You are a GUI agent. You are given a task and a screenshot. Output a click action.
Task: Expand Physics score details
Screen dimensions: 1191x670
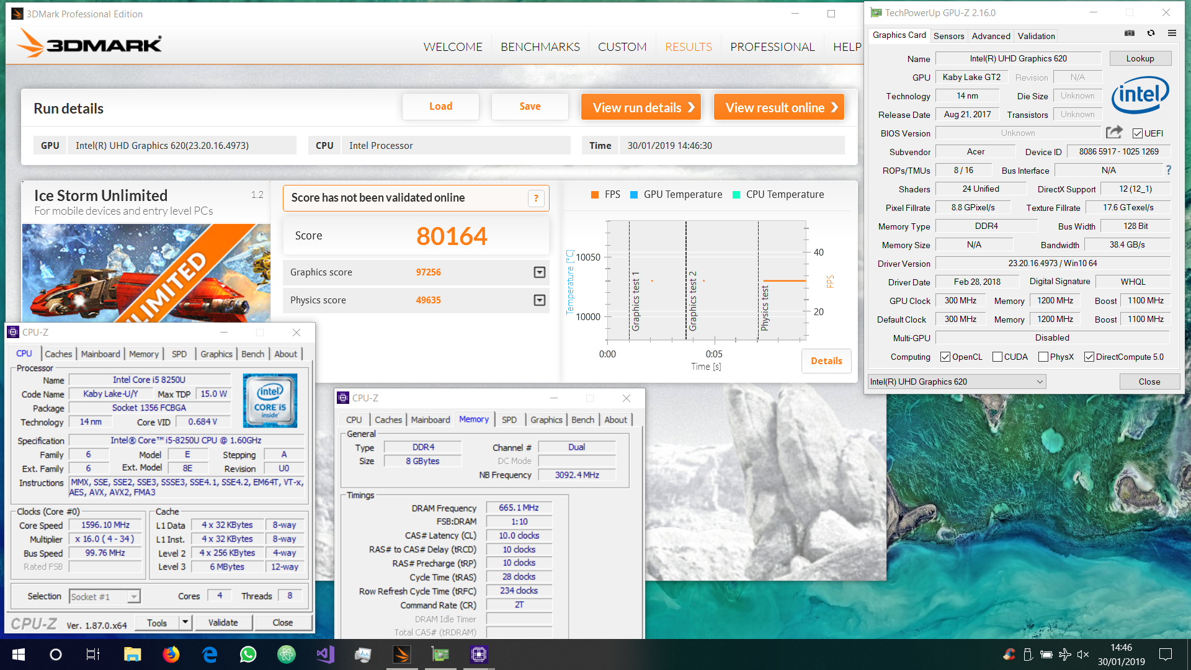pyautogui.click(x=540, y=300)
